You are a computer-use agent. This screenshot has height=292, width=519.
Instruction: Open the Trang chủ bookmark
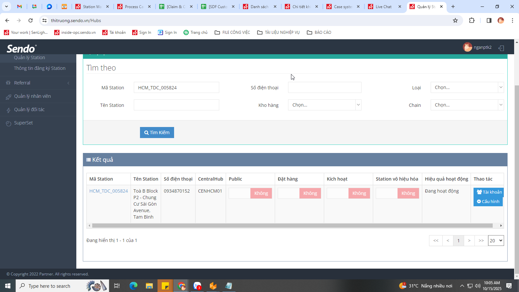196,32
